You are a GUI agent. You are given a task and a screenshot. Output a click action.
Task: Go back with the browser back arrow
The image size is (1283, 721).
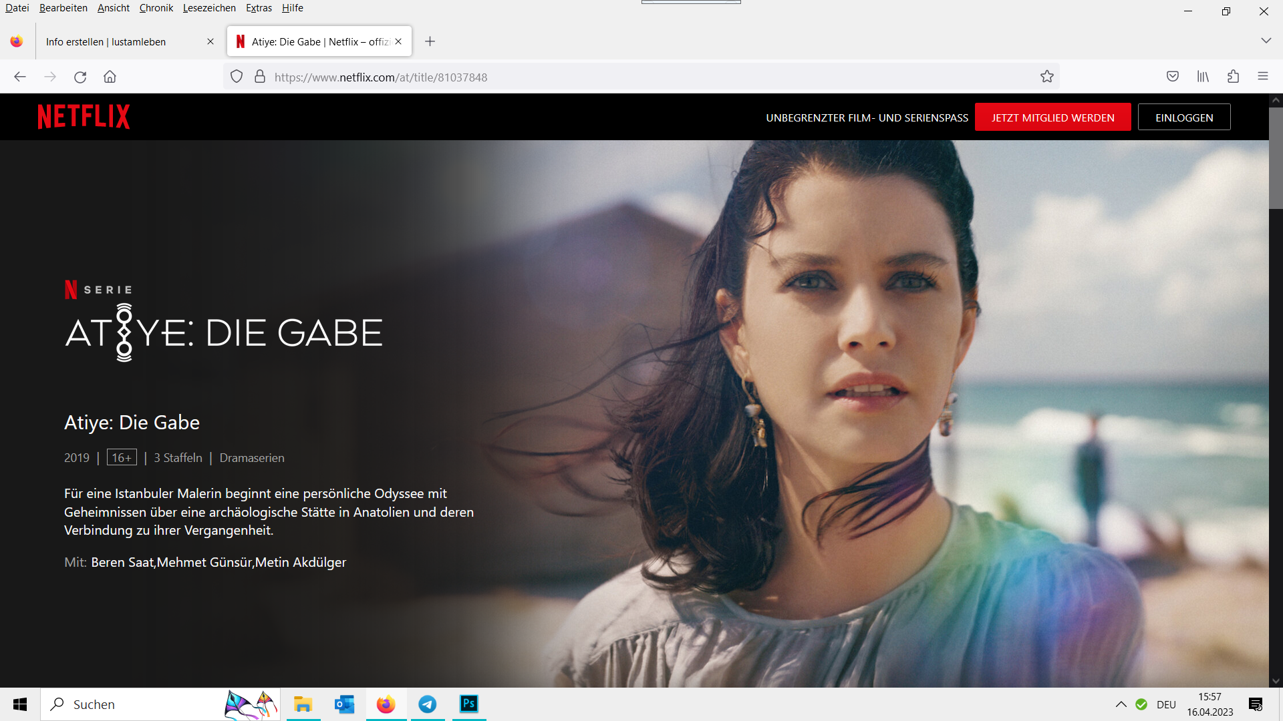pos(20,77)
